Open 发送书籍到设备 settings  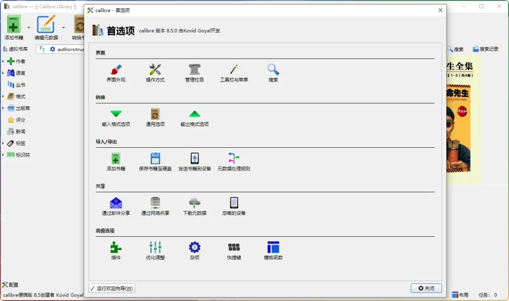click(194, 162)
